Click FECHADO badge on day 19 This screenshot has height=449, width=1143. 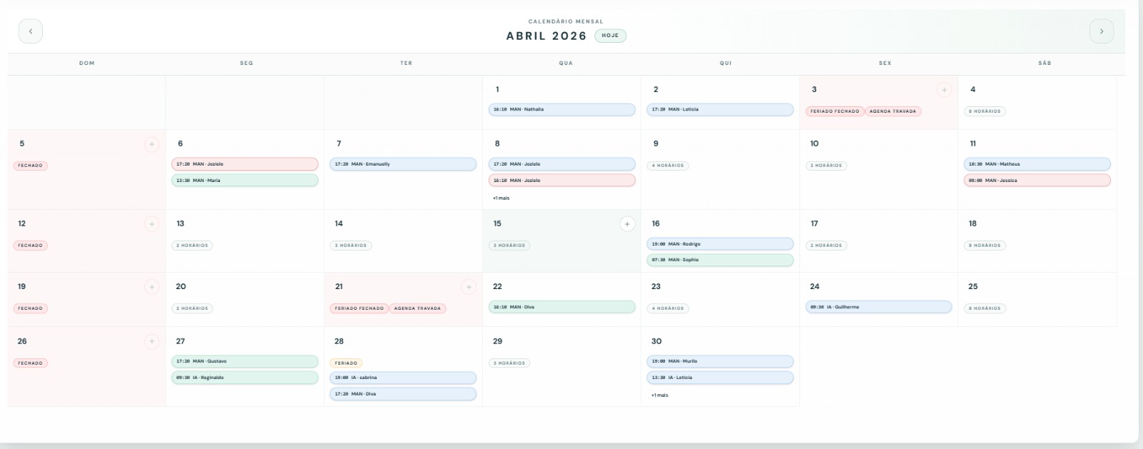[x=30, y=308]
